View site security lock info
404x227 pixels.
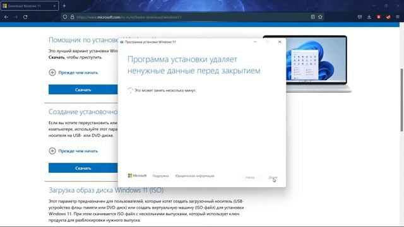tap(73, 17)
